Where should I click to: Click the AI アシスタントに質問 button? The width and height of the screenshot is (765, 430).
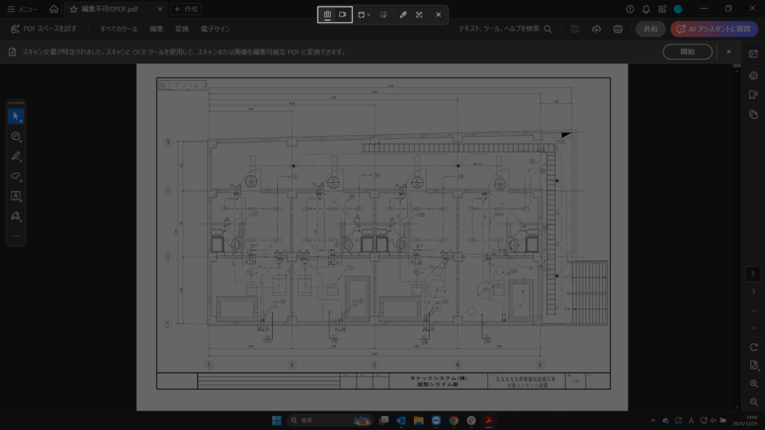[x=715, y=30]
